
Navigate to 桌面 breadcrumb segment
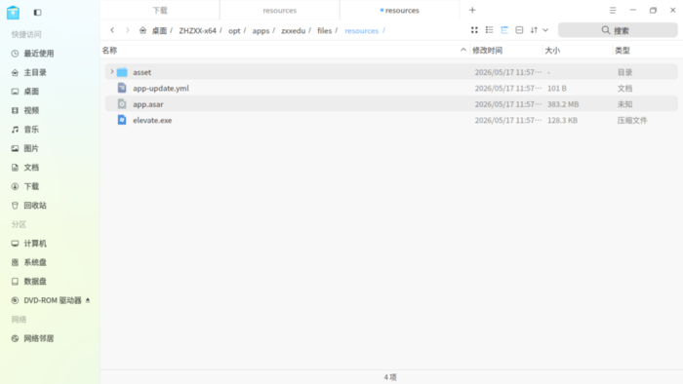tap(159, 31)
